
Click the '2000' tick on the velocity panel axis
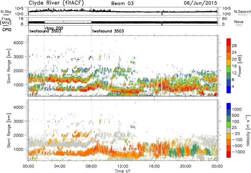[18, 135]
